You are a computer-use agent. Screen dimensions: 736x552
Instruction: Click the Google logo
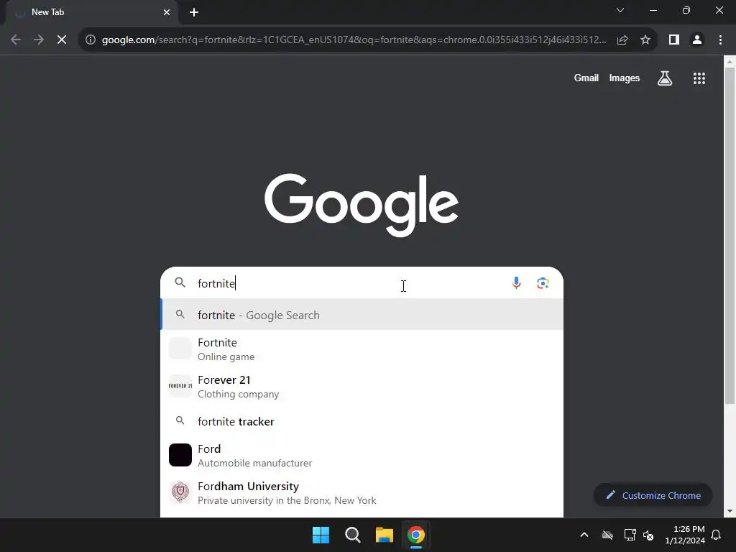click(362, 205)
